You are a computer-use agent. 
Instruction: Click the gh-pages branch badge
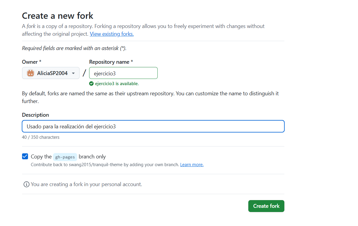pyautogui.click(x=65, y=157)
